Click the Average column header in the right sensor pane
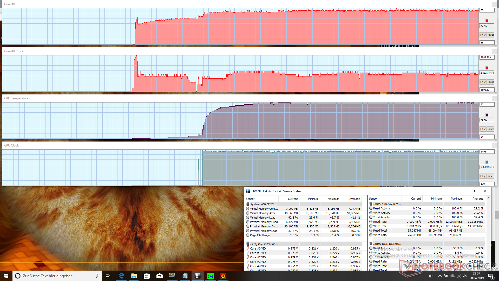Viewport: 499px width, 281px height. click(x=478, y=199)
